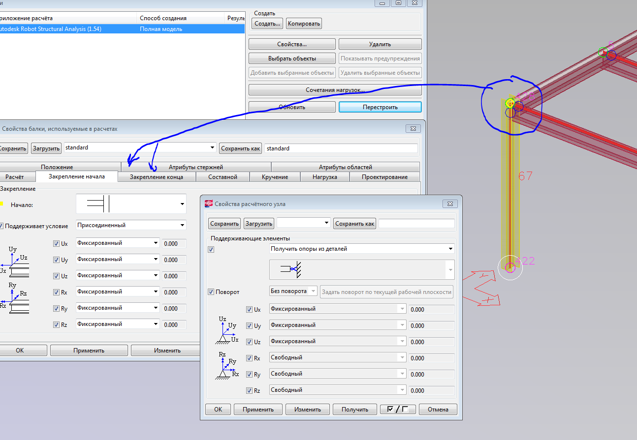
Task: Expand the Присоединенный condition dropdown
Action: click(131, 225)
